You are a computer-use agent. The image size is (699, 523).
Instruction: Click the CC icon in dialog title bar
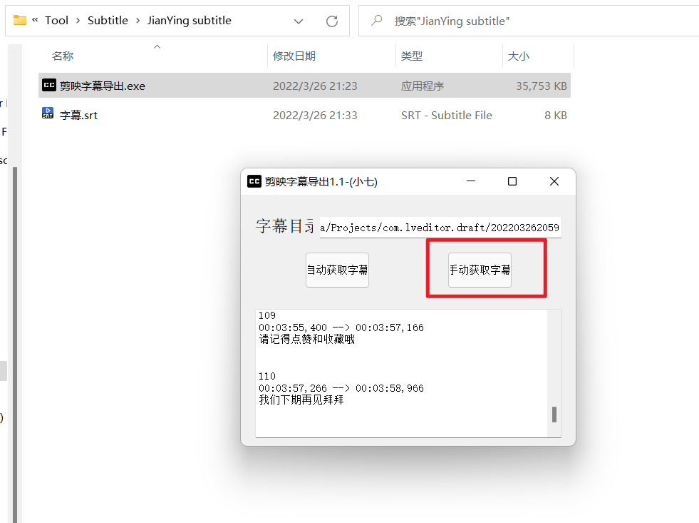(x=254, y=181)
